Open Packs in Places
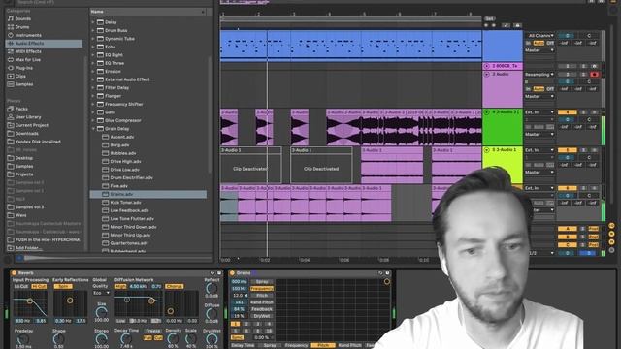Screen dimensions: 621x349 pyautogui.click(x=21, y=109)
